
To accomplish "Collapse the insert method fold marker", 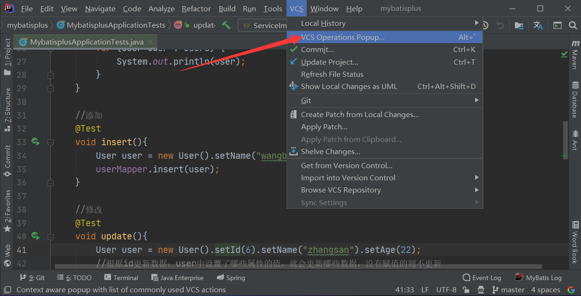I will click(51, 142).
